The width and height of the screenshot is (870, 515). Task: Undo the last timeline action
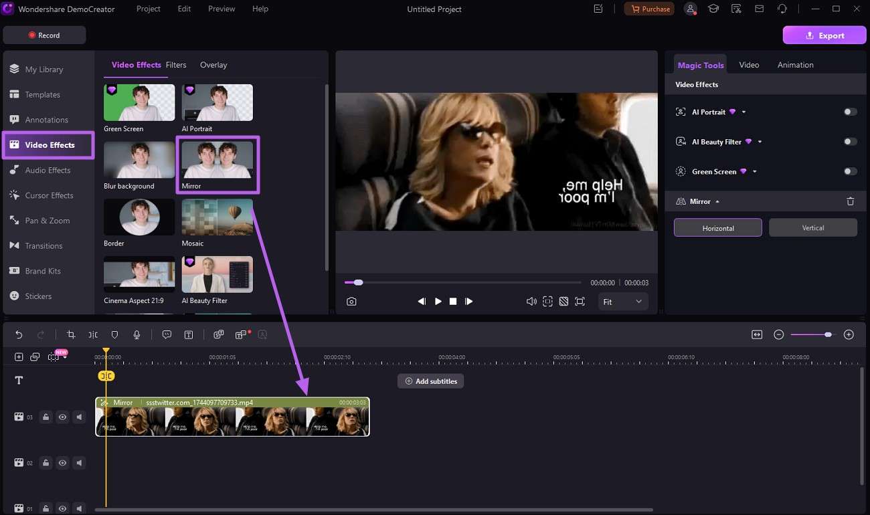coord(19,334)
